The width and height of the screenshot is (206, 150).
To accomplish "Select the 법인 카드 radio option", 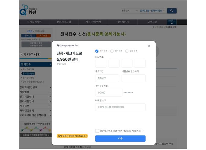I will point(112,51).
